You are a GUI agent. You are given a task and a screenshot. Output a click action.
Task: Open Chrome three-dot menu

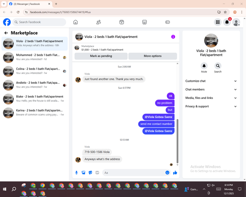tap(242, 12)
